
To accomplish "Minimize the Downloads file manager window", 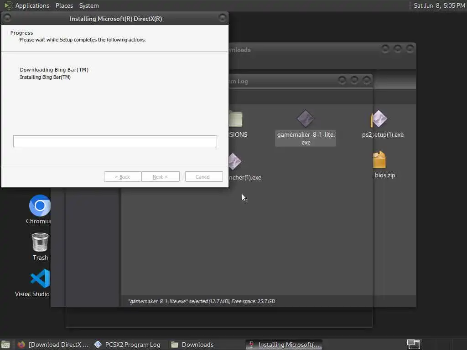I will 385,48.
